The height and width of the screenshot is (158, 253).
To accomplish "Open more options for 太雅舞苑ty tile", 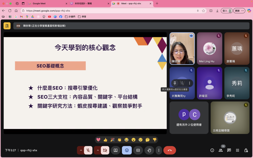I will click(189, 83).
